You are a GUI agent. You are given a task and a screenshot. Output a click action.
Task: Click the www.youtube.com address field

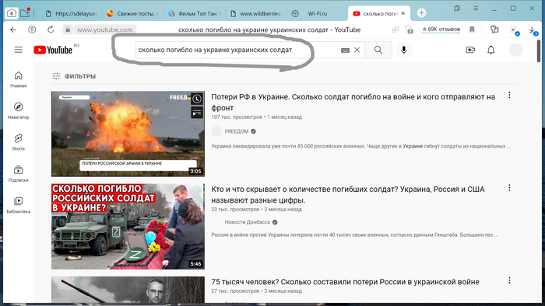(x=105, y=30)
